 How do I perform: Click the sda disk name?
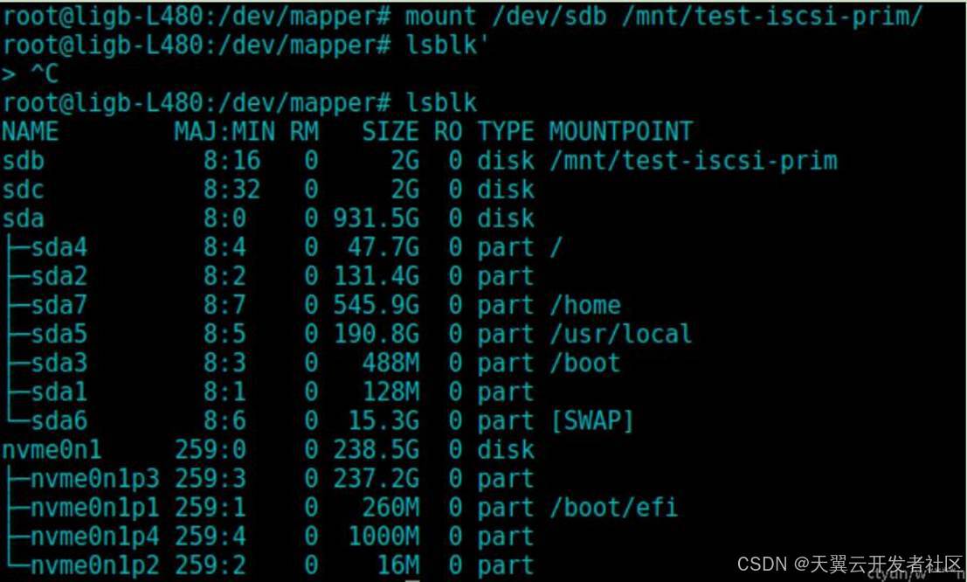[24, 218]
